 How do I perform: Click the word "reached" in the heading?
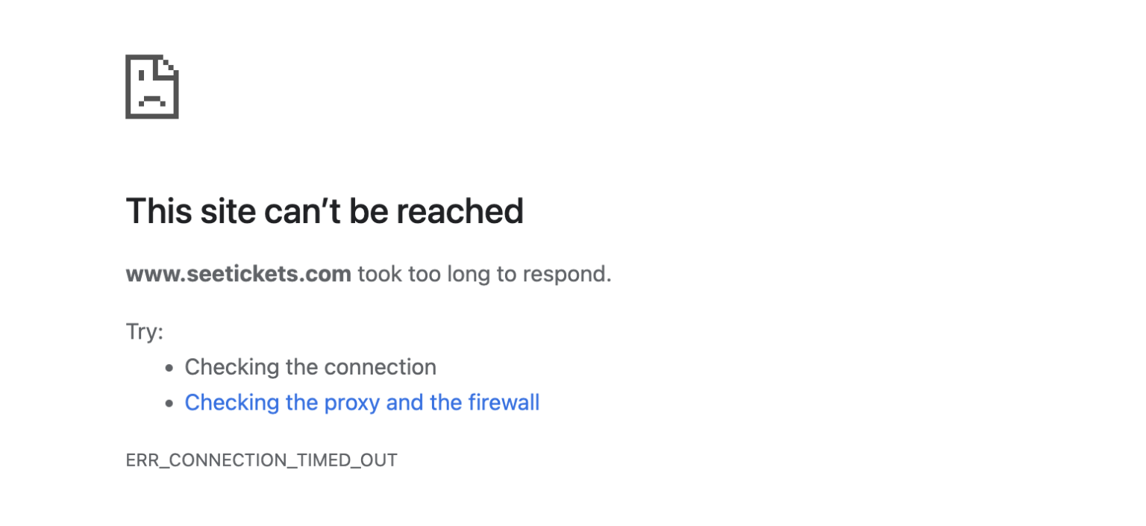coord(460,211)
